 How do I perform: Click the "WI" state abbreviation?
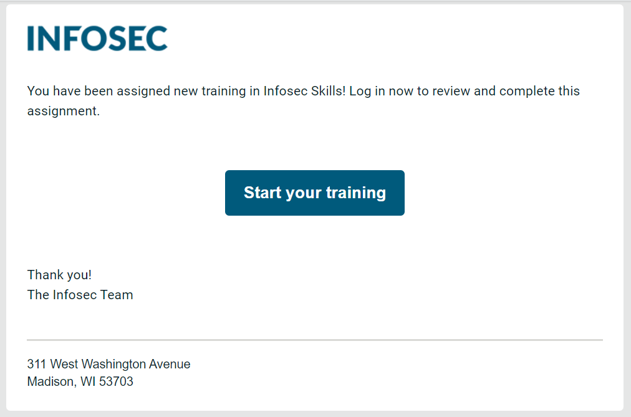[88, 381]
